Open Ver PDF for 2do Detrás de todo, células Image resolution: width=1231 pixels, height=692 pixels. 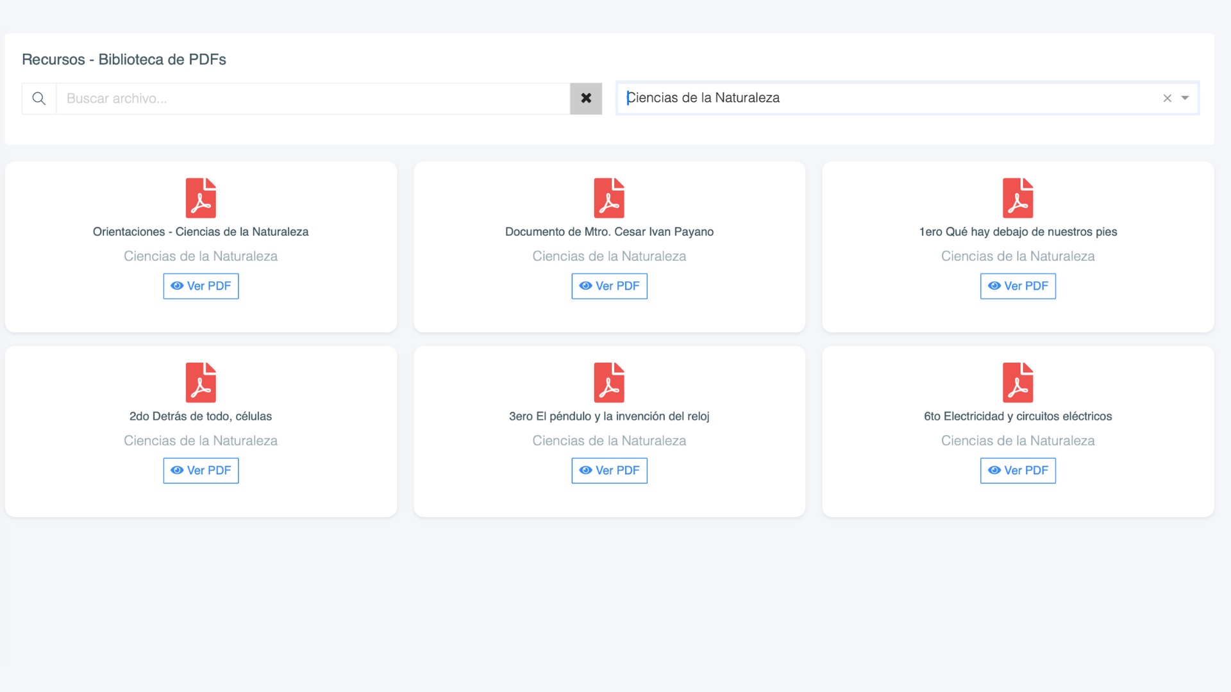click(201, 470)
